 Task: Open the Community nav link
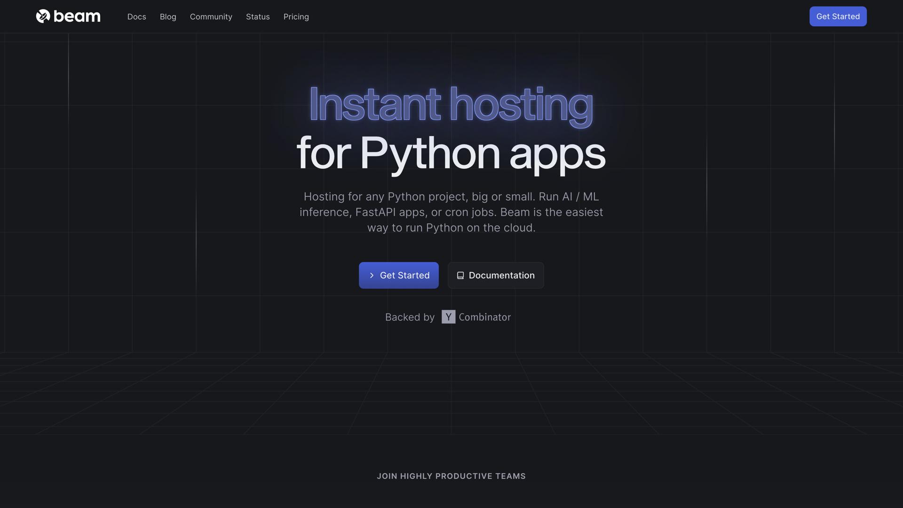point(211,16)
